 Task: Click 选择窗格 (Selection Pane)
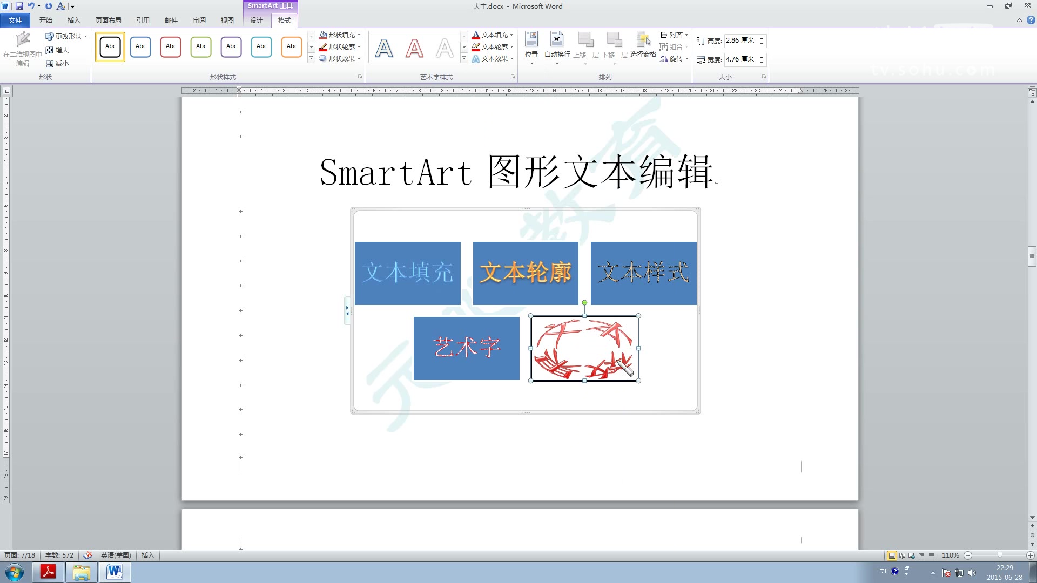pos(643,46)
